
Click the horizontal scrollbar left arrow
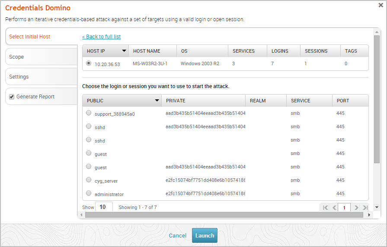(x=81, y=215)
